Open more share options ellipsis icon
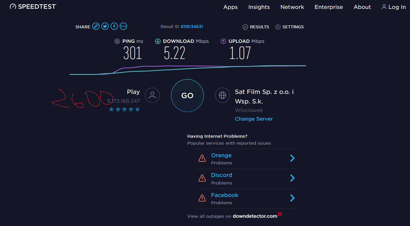 123,26
